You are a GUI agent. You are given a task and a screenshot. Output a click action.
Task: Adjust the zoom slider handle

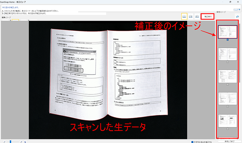pyautogui.click(x=11, y=141)
